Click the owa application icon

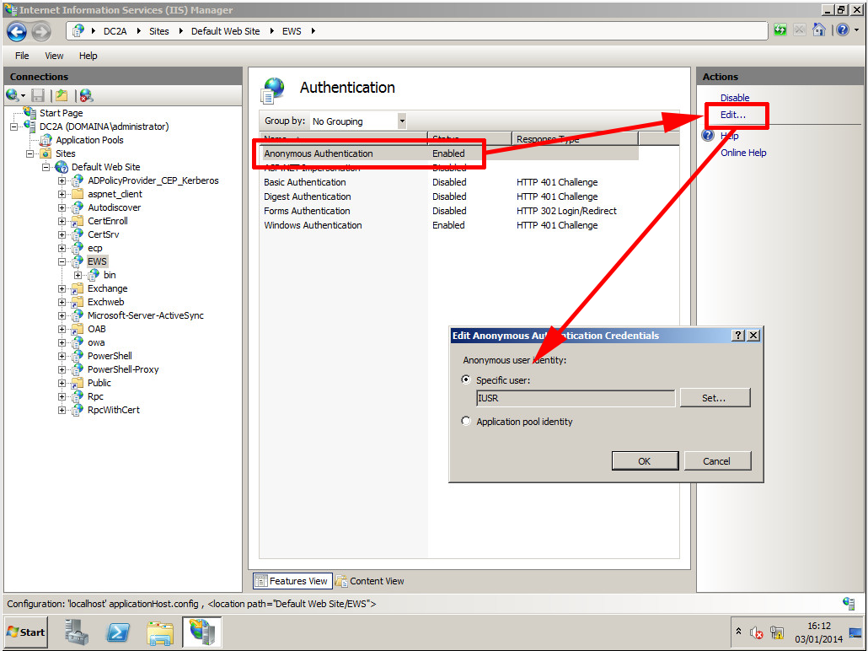click(x=78, y=342)
